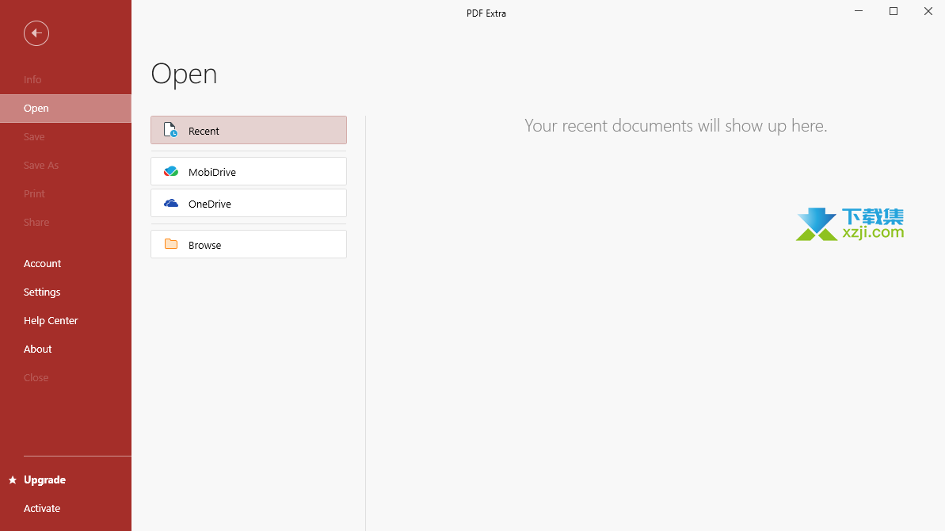The height and width of the screenshot is (531, 945).
Task: Choose Save in the sidebar
Action: click(x=66, y=137)
